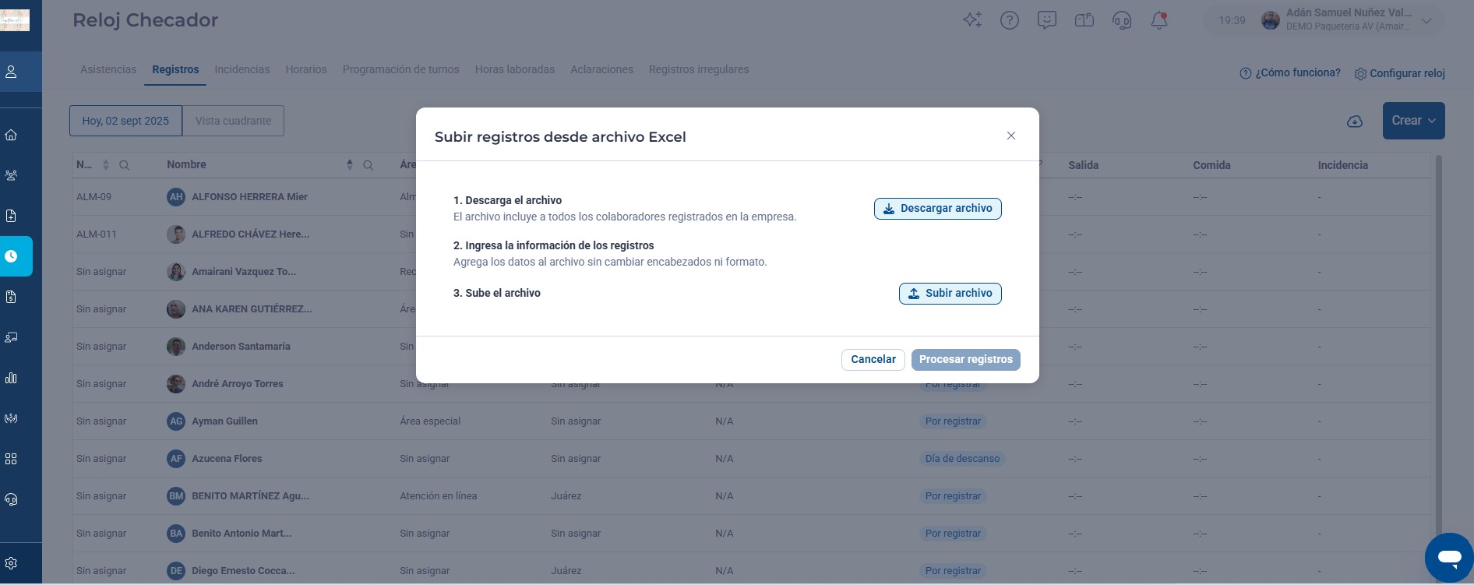The width and height of the screenshot is (1474, 585).
Task: Click the company logo thumbnail
Action: 15,20
